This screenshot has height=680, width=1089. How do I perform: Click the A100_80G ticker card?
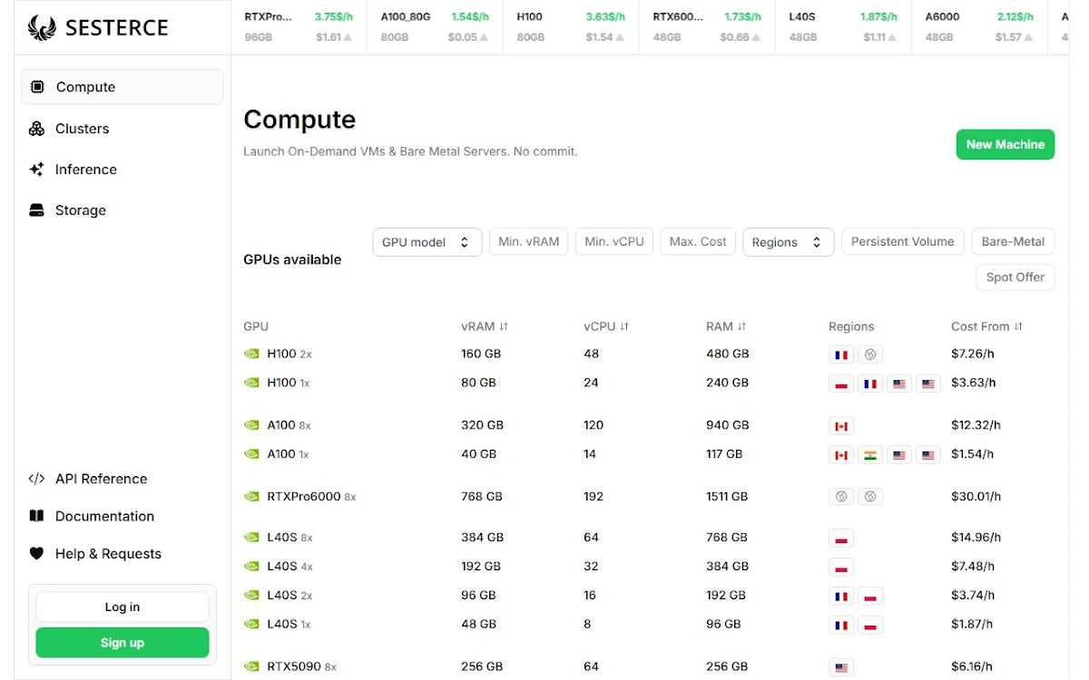point(435,27)
